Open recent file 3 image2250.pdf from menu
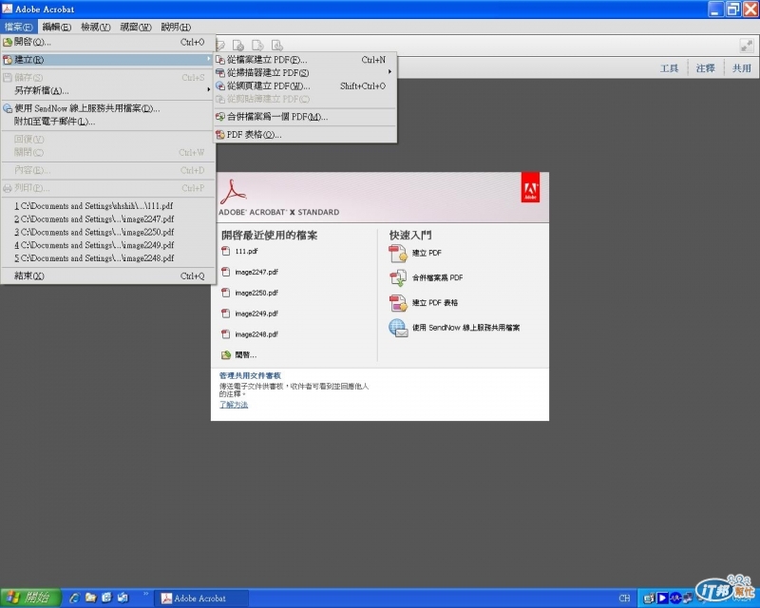Image resolution: width=760 pixels, height=608 pixels. point(108,232)
